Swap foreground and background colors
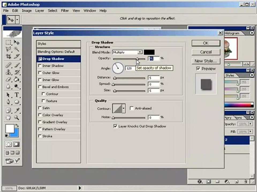Image resolution: width=257 pixels, height=192 pixels. [17, 126]
